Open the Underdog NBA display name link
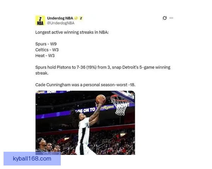This screenshot has height=169, width=212. tap(60, 18)
